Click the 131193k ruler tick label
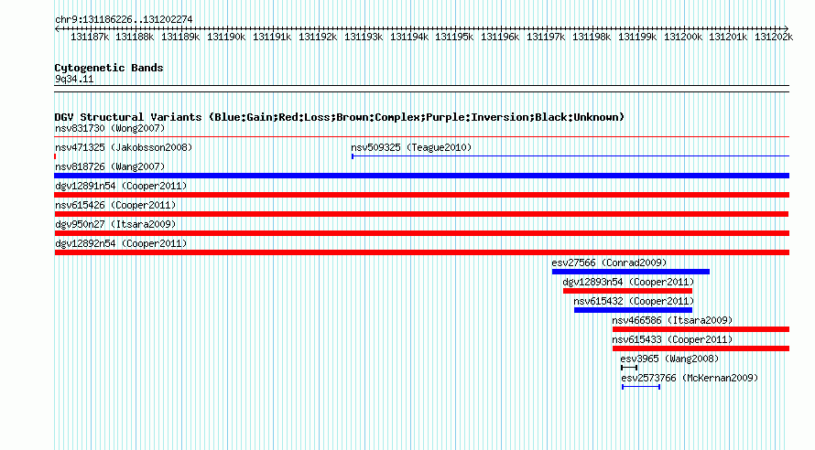The image size is (815, 450). pos(364,37)
